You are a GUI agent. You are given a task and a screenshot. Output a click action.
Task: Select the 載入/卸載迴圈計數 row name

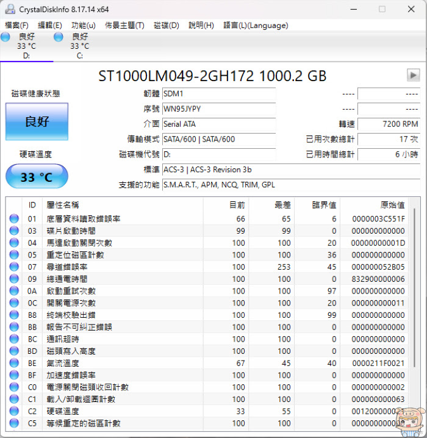81,399
